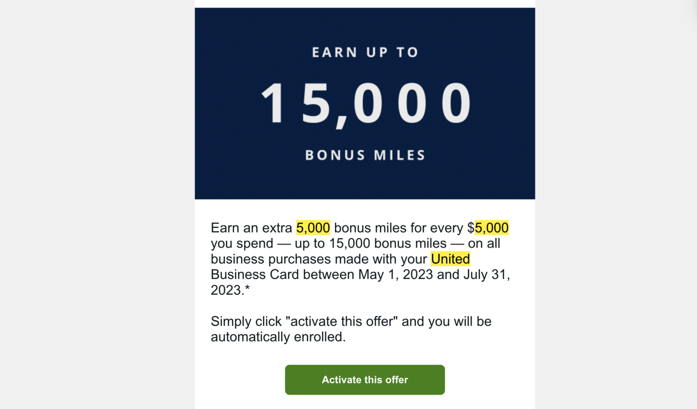The width and height of the screenshot is (697, 409).
Task: Select the EARN UP TO header text
Action: (364, 52)
